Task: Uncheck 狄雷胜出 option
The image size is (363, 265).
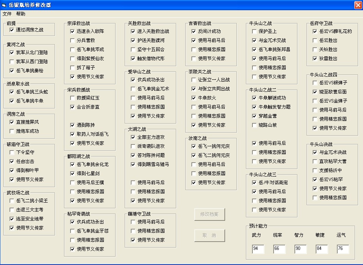Action: point(315,59)
